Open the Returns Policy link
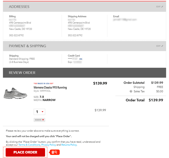Image resolution: width=169 pixels, height=158 pixels. click(69, 145)
